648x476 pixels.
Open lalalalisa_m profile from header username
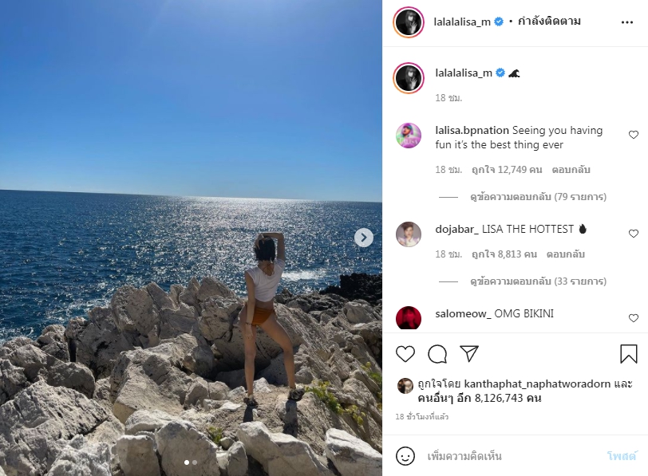462,22
